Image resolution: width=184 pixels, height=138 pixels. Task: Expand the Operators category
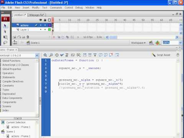pos(8,73)
